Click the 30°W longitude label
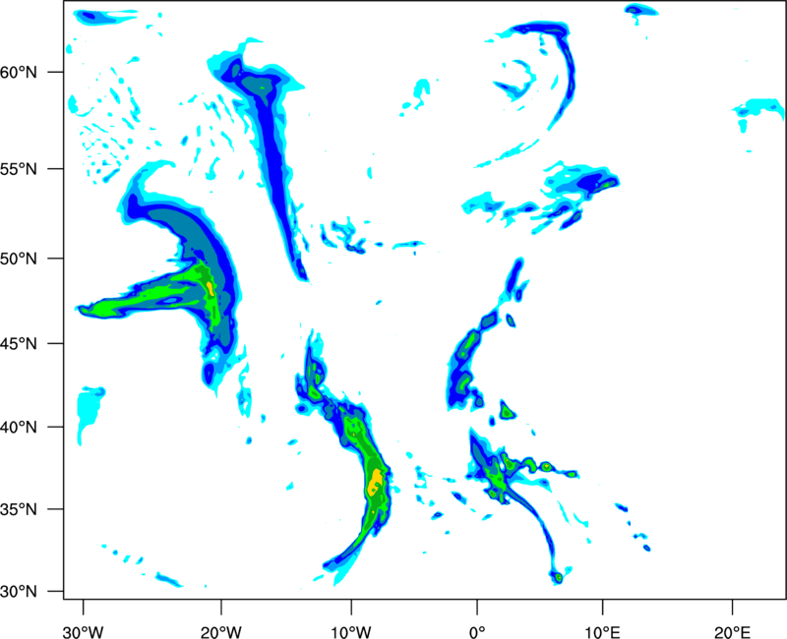Screen dimensions: 787x639 [84, 632]
